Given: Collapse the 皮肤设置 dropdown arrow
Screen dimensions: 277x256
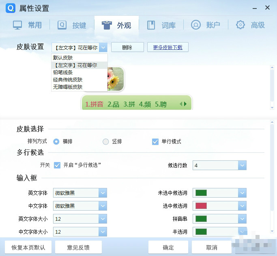Looking at the screenshot, I should click(x=103, y=47).
